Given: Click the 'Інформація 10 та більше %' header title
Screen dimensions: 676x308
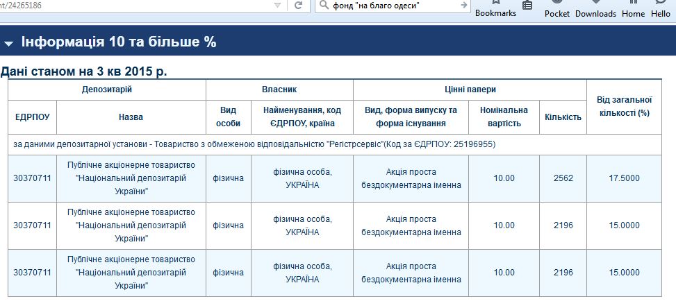Looking at the screenshot, I should [119, 42].
